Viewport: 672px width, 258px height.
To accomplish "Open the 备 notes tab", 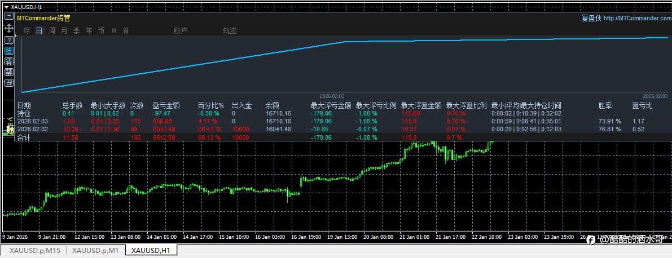I will point(126,30).
